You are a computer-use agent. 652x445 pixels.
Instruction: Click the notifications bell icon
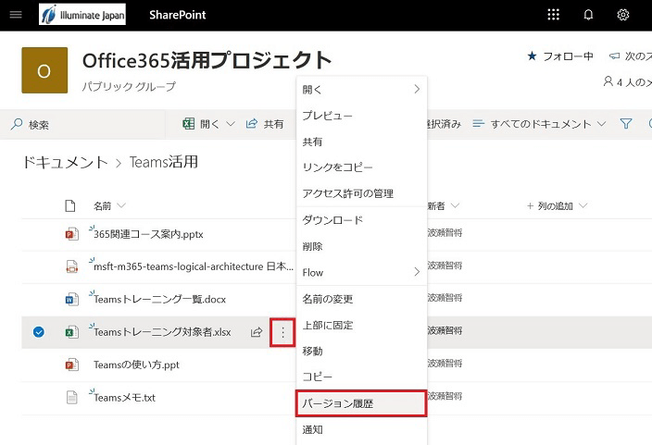[588, 15]
